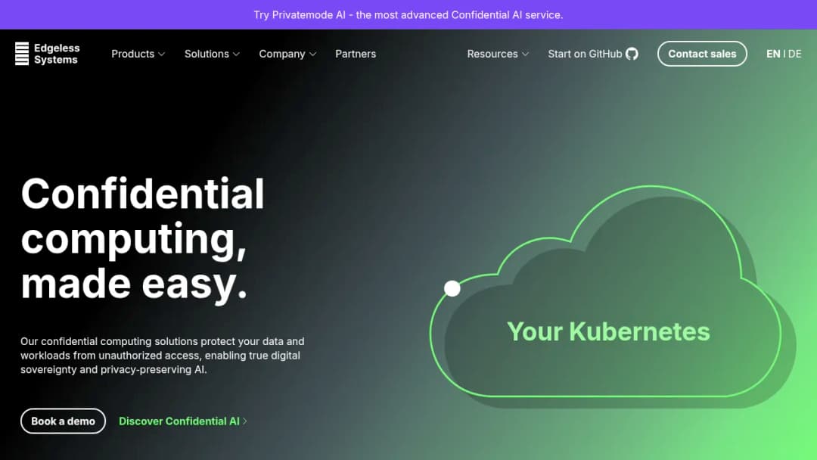817x460 pixels.
Task: Click the arrow after Discover Confidential AI
Action: [x=245, y=421]
